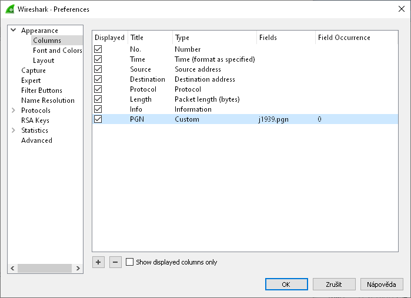The height and width of the screenshot is (298, 411).
Task: Uncheck the Destination column checkbox
Action: [98, 79]
